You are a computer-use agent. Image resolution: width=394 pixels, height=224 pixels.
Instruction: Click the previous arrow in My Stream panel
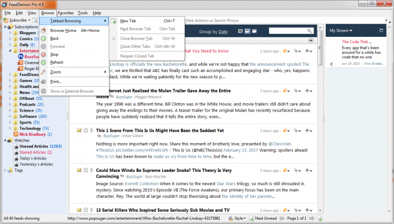tap(331, 64)
